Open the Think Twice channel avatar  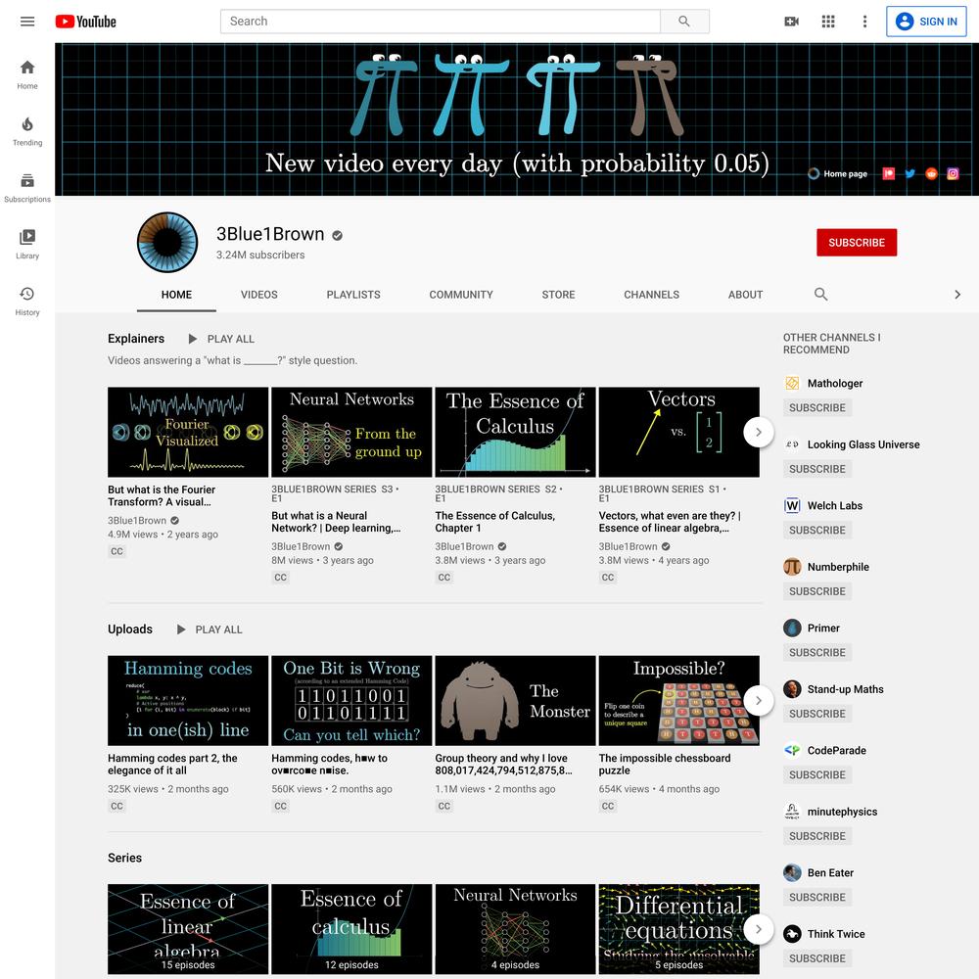(x=792, y=934)
